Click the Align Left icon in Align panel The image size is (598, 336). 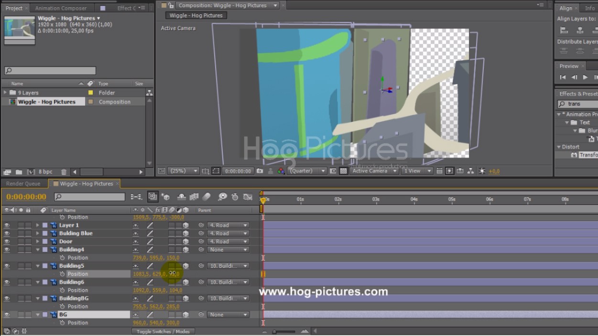564,30
